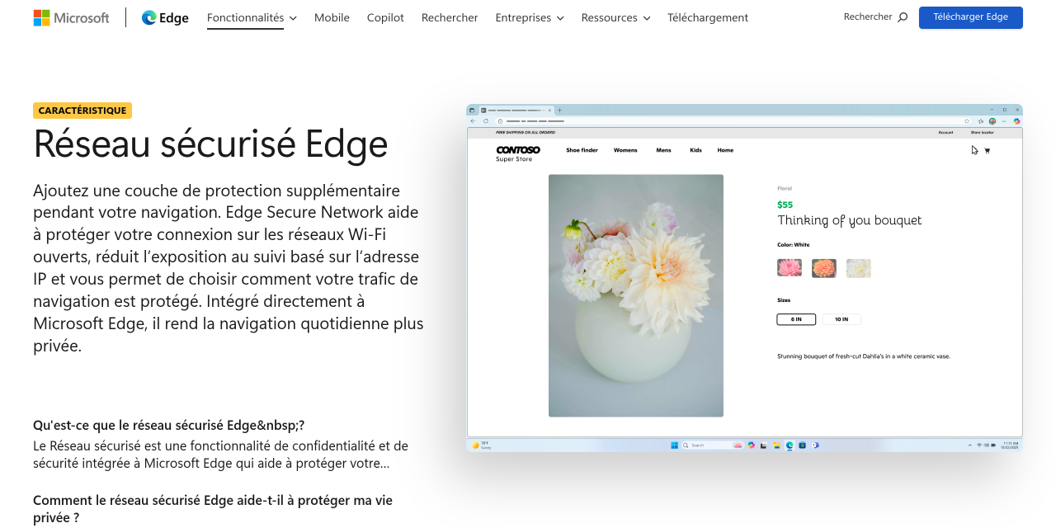Click the $55 price text
1056x528 pixels.
(785, 205)
